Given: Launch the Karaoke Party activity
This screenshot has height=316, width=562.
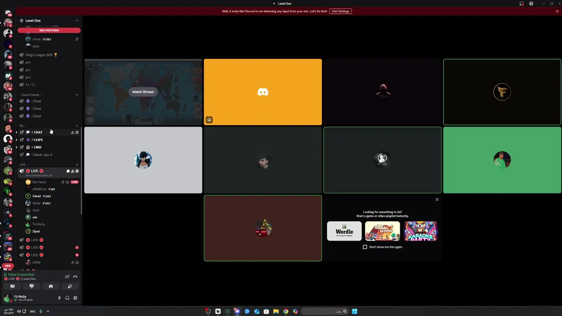Looking at the screenshot, I should 421,231.
